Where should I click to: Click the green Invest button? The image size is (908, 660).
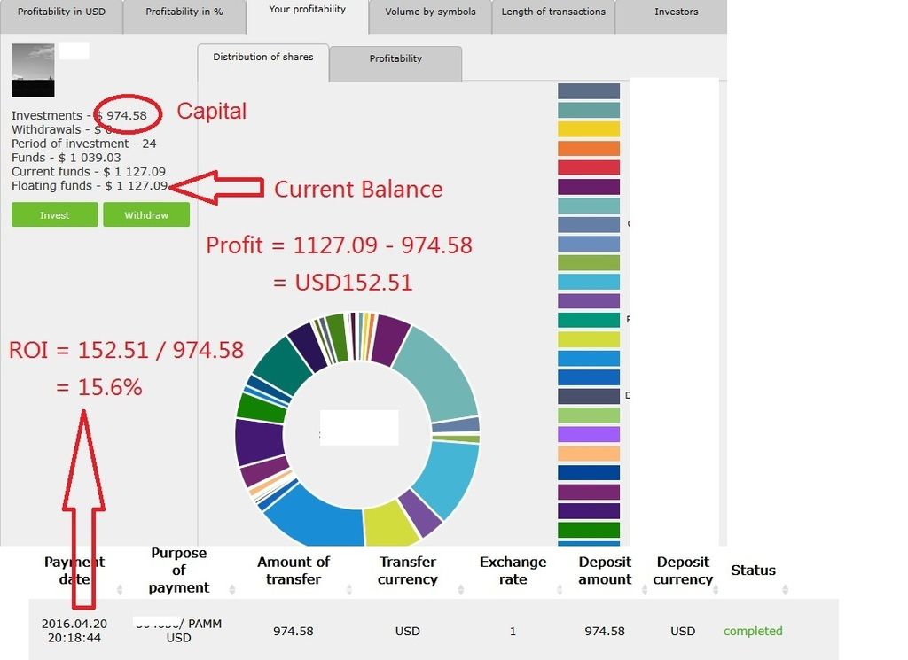55,215
